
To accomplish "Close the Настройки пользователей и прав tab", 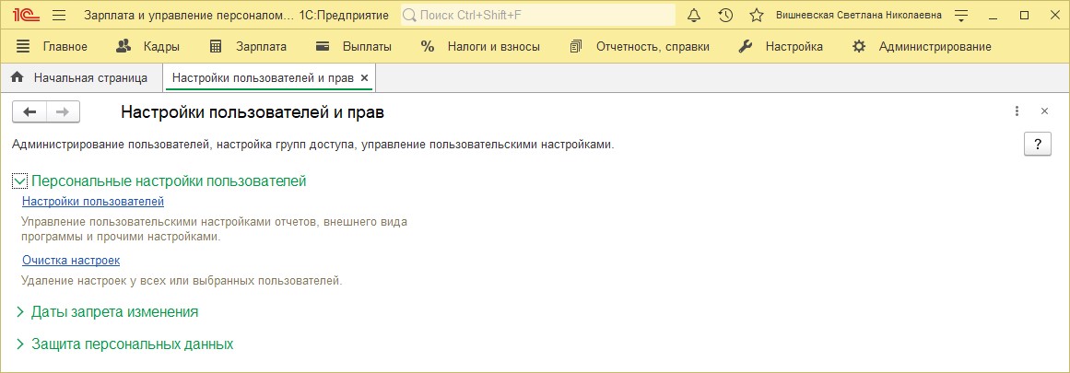I will 364,77.
